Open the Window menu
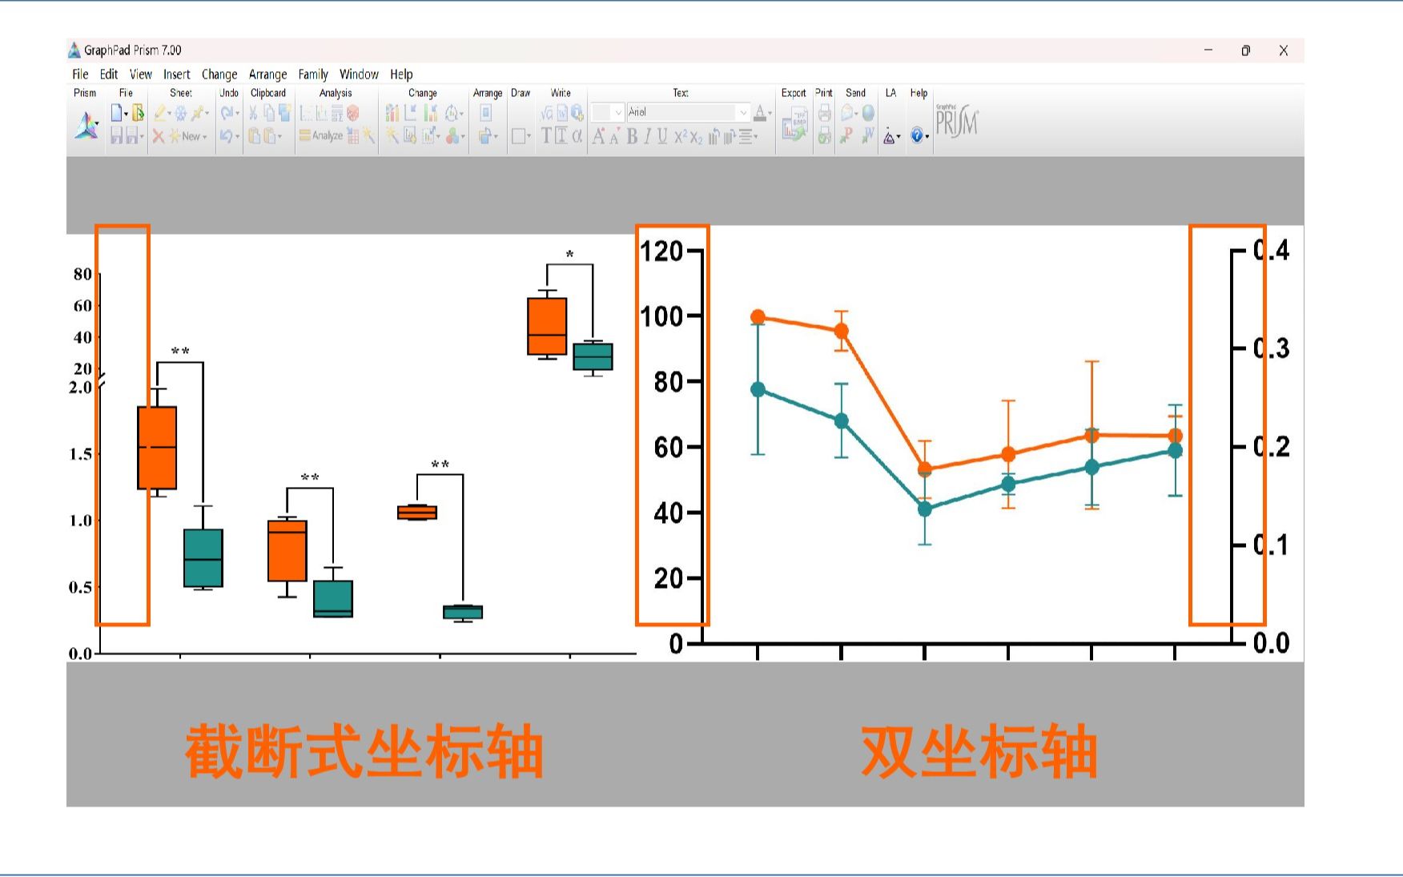Viewport: 1403px width, 877px height. (x=359, y=74)
